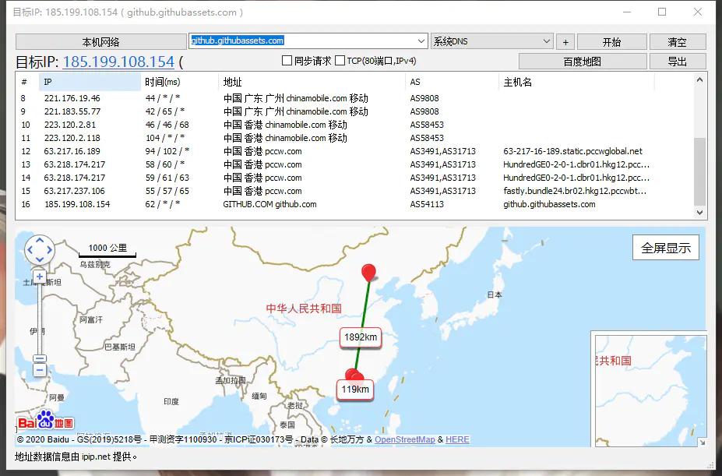The height and width of the screenshot is (476, 722).
Task: Enable the 同步请求 checkbox
Action: click(x=287, y=60)
